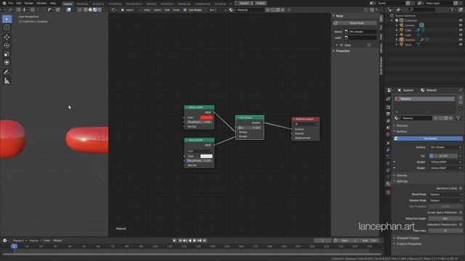This screenshot has height=261, width=465.
Task: Open the node editor Add menu
Action: coord(167,9)
